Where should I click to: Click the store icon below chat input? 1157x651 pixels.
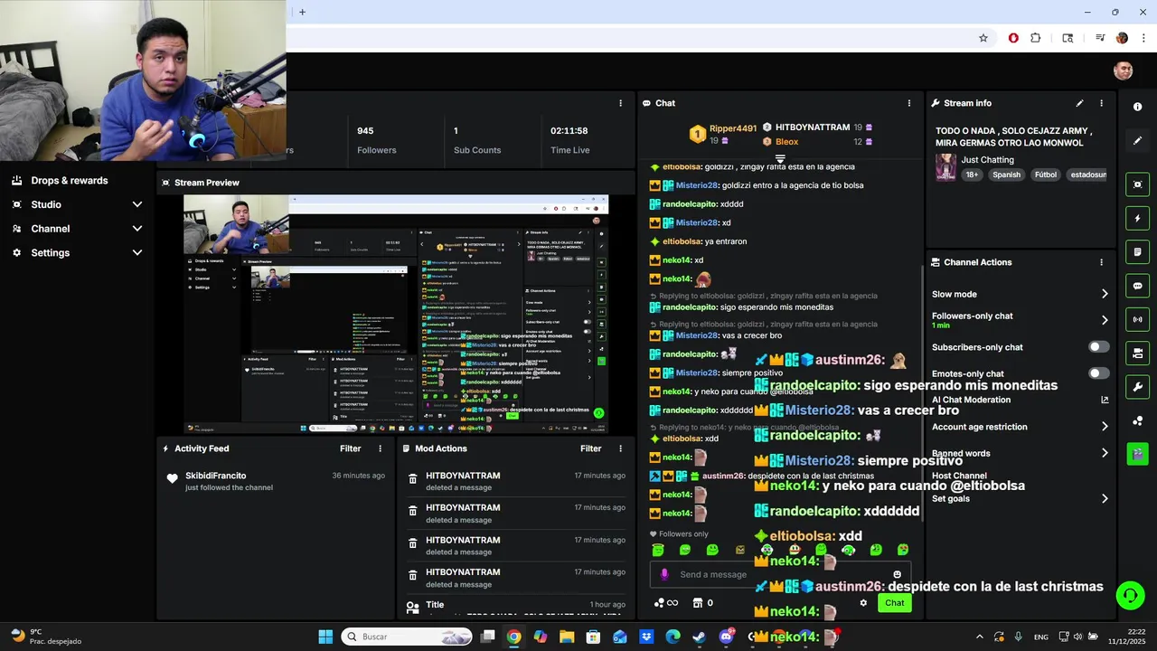(x=697, y=603)
